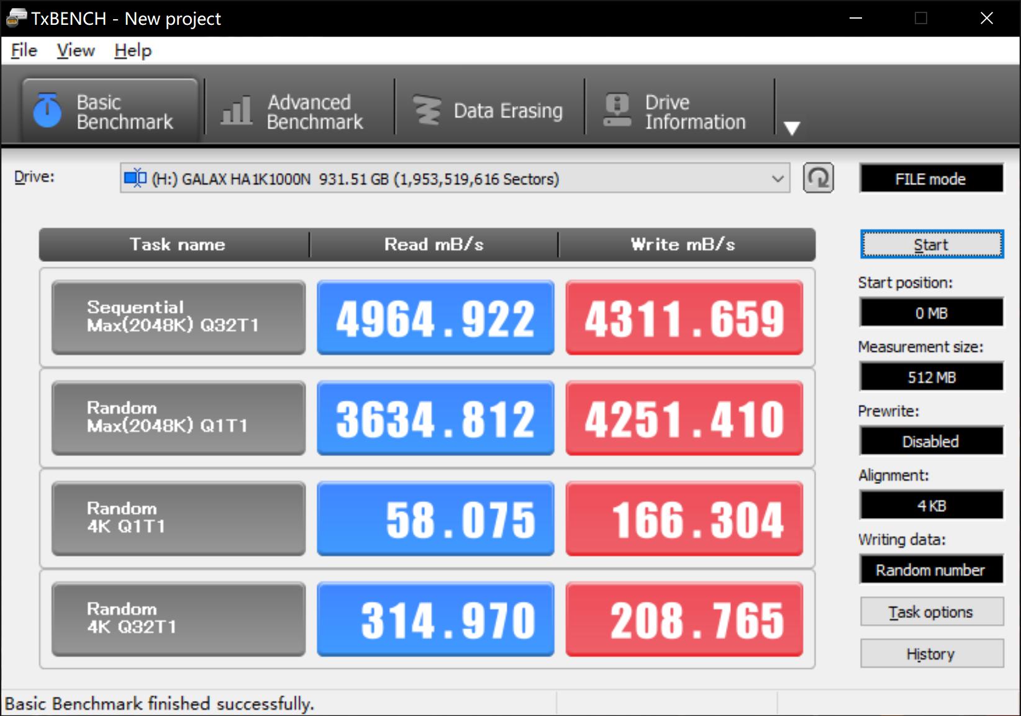1021x716 pixels.
Task: Change the Writing data Random number option
Action: click(x=930, y=570)
